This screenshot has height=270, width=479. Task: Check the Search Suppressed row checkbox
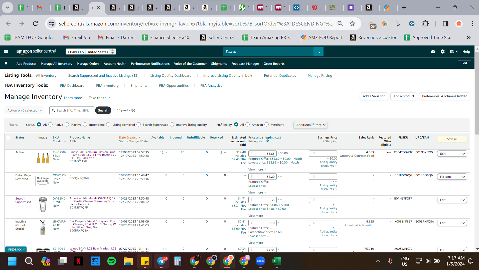pos(9,198)
